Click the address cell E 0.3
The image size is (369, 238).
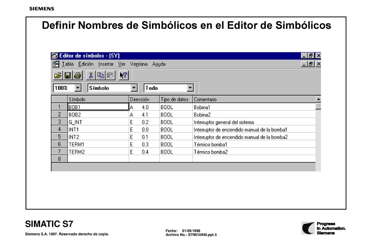[144, 144]
